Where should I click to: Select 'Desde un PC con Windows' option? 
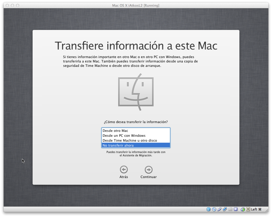136,135
